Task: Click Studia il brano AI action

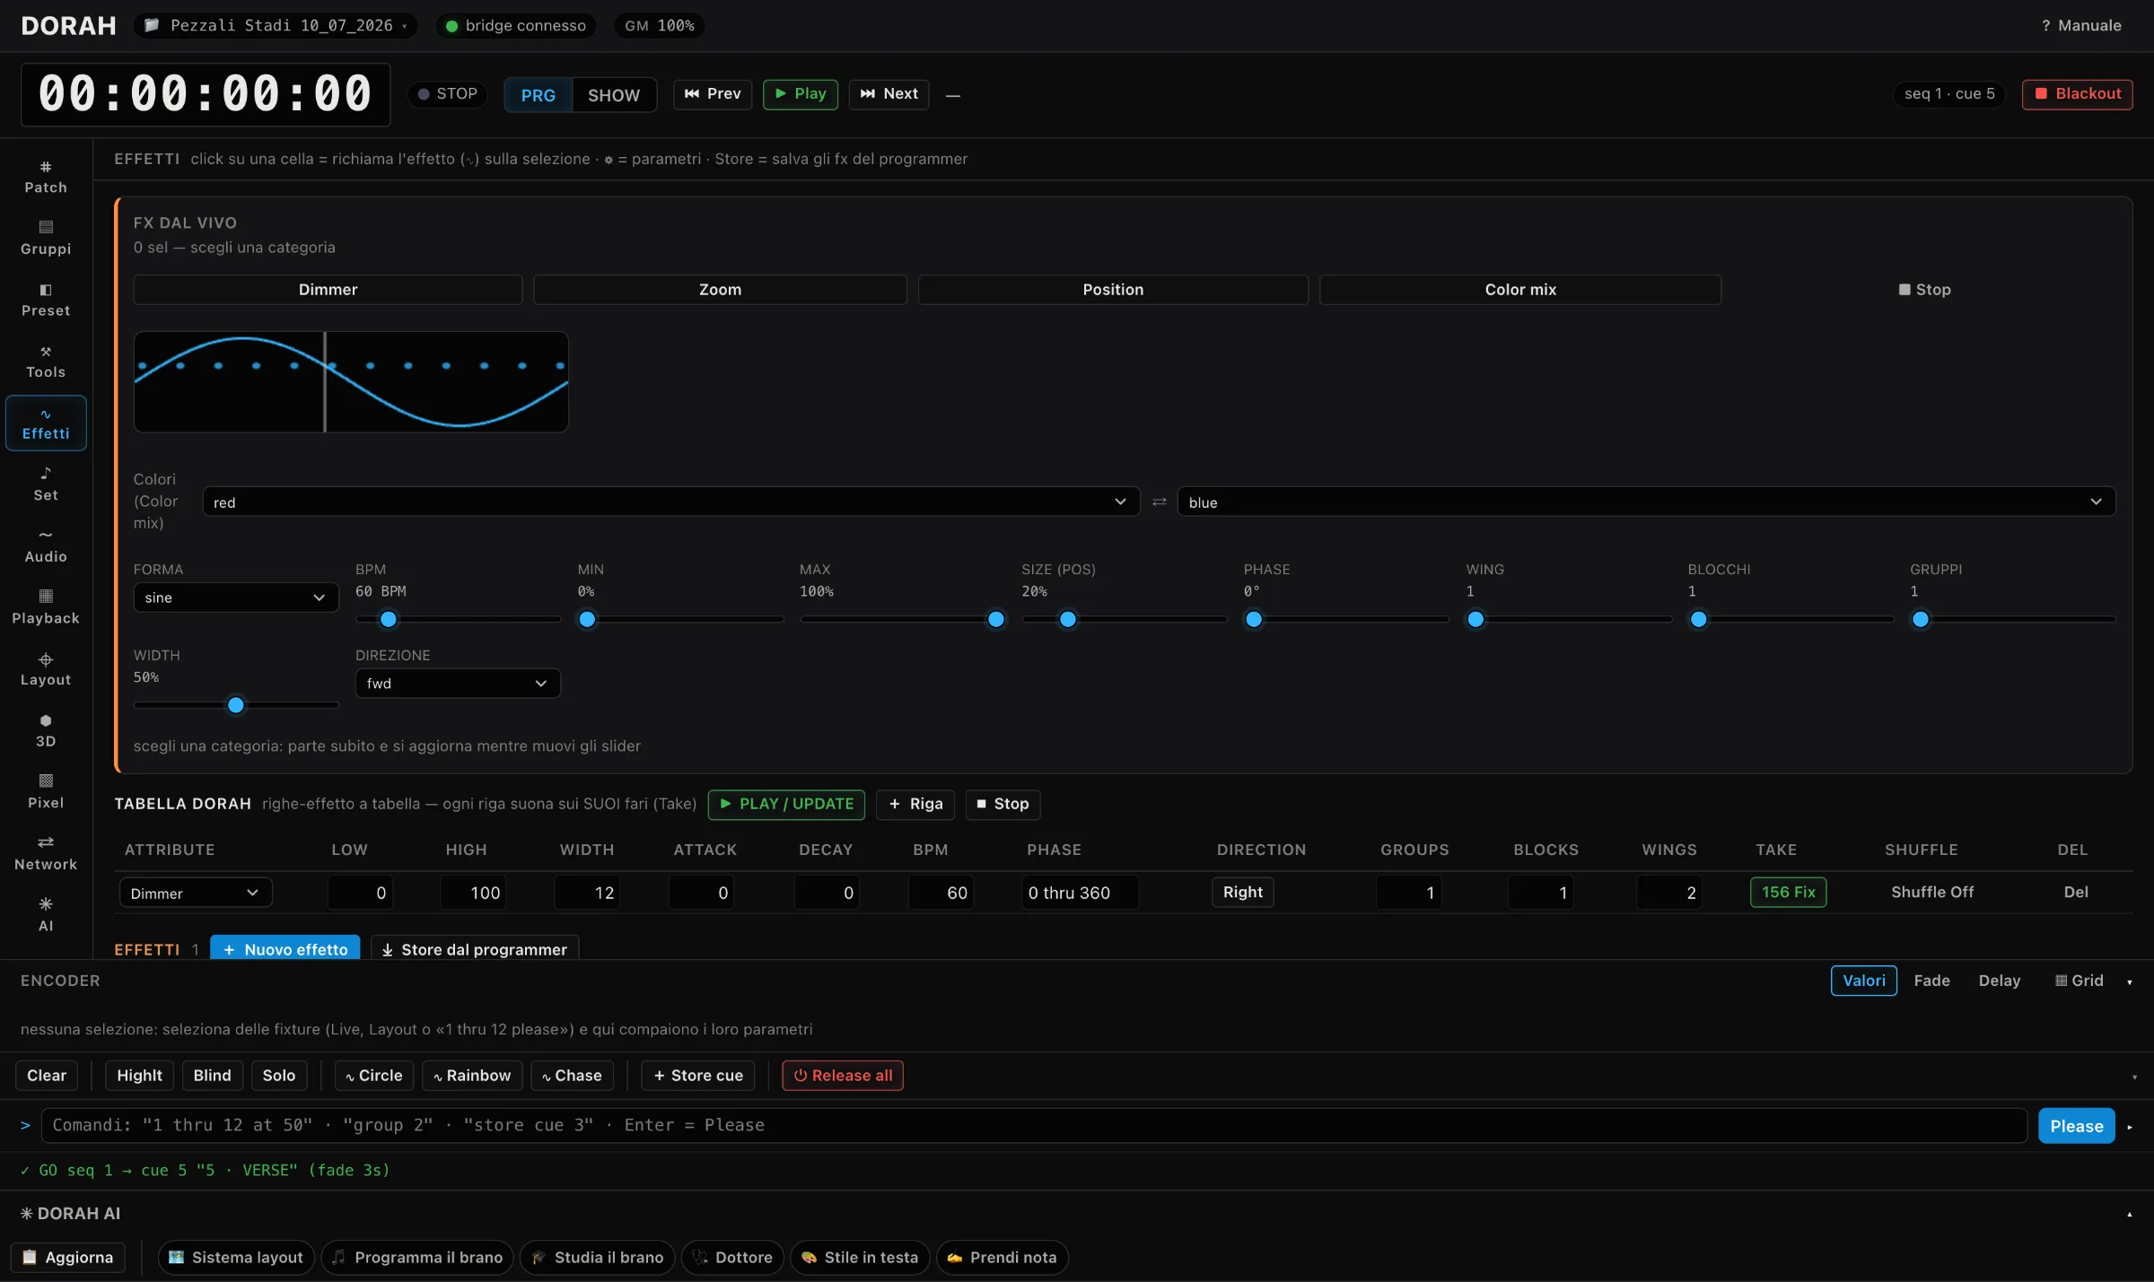Action: point(598,1257)
